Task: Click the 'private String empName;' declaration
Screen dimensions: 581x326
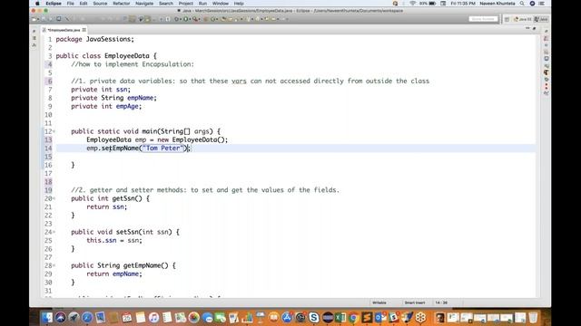Action: point(113,98)
